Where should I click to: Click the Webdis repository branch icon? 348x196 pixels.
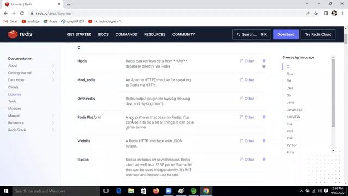[x=241, y=141]
